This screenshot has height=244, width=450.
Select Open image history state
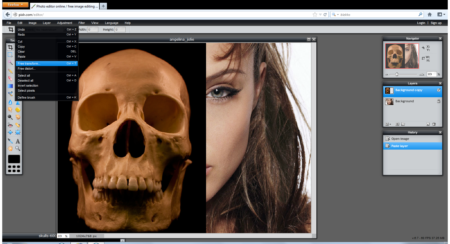(413, 139)
